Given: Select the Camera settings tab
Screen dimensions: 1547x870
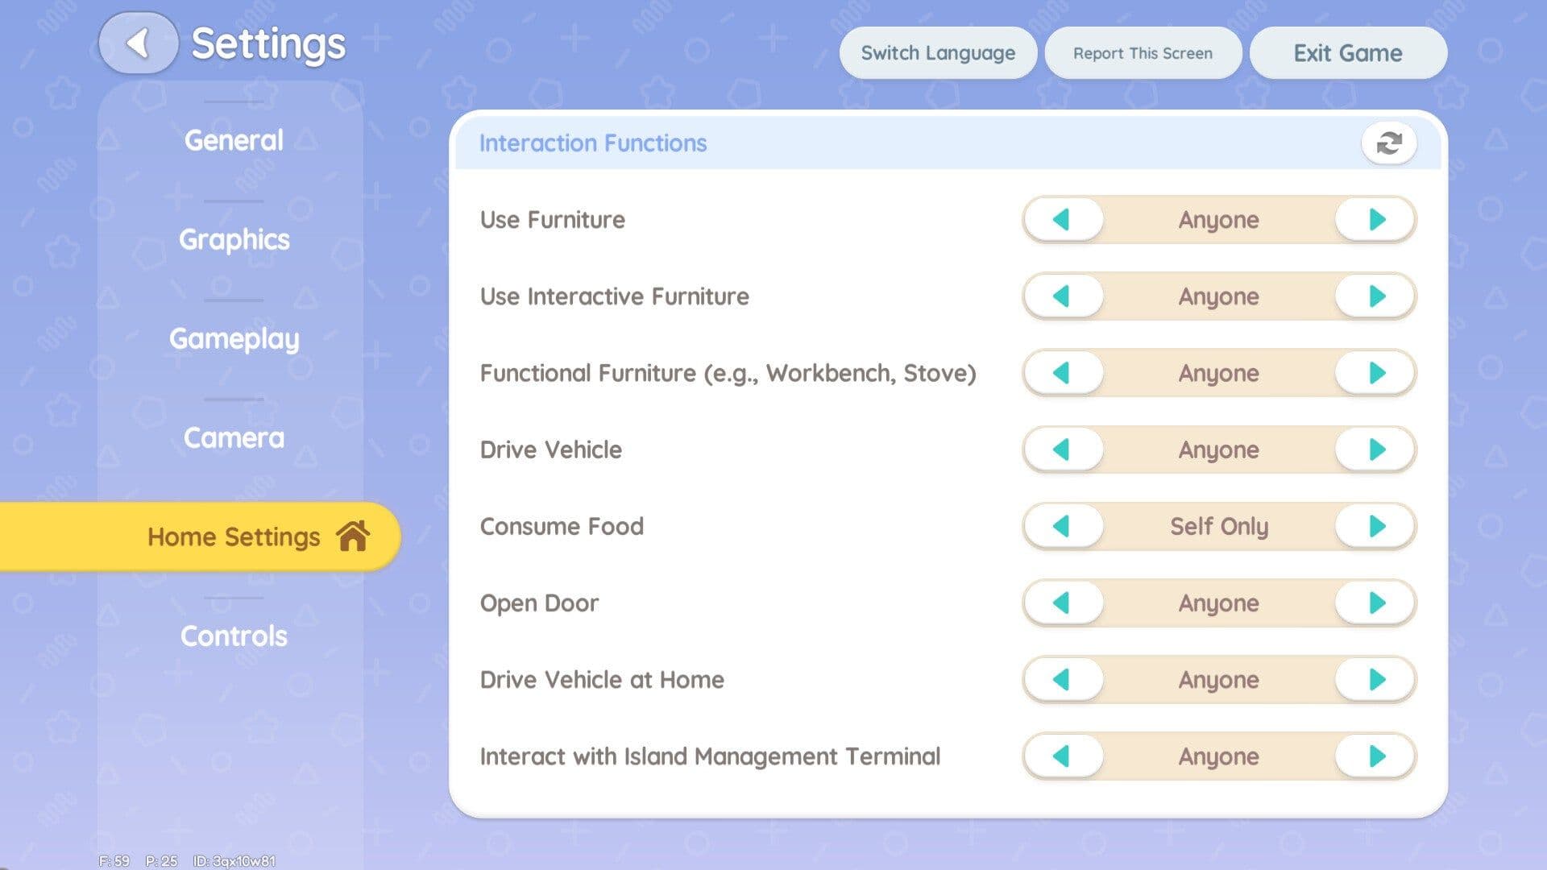Looking at the screenshot, I should (x=233, y=437).
